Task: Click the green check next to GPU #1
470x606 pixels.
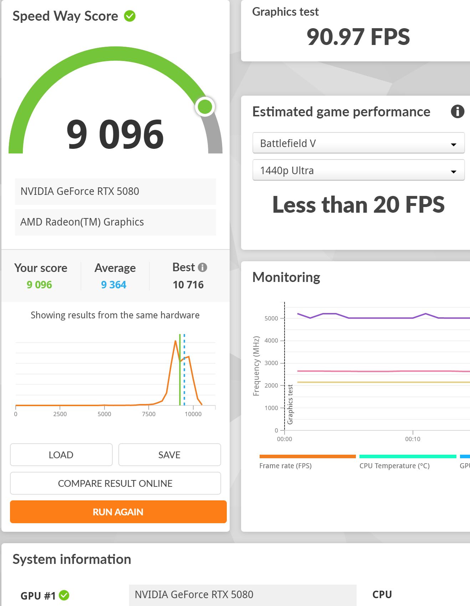Action: pos(64,595)
